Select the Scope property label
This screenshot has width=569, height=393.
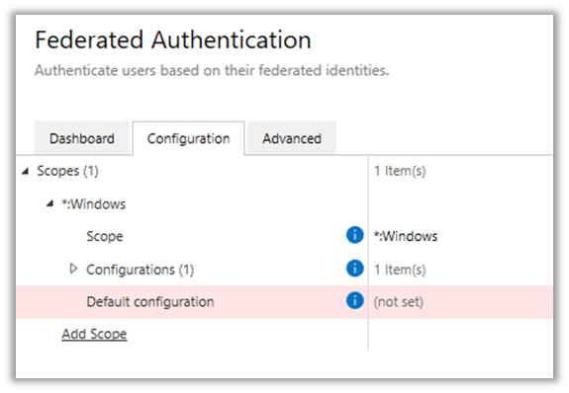(105, 236)
